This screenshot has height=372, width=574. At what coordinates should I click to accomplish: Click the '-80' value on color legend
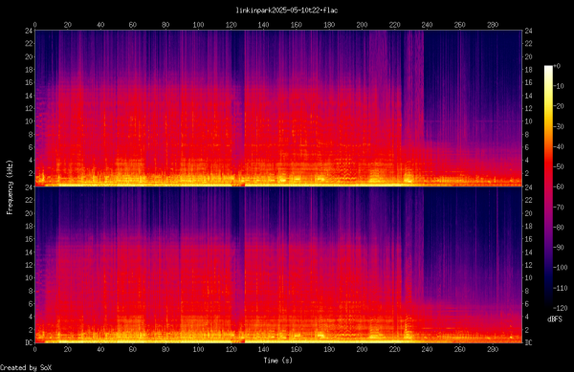pyautogui.click(x=559, y=228)
